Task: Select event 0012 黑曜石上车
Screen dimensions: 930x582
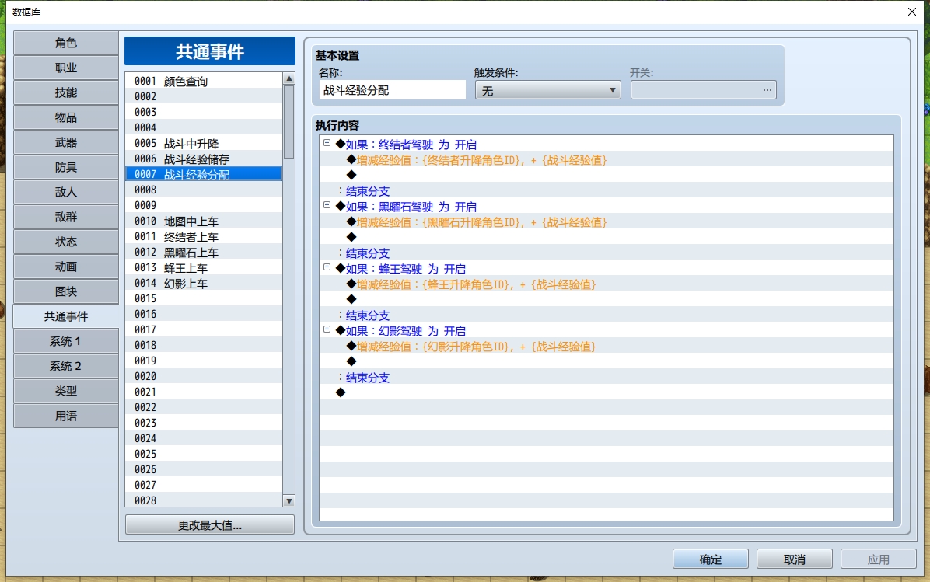Action: click(x=204, y=252)
